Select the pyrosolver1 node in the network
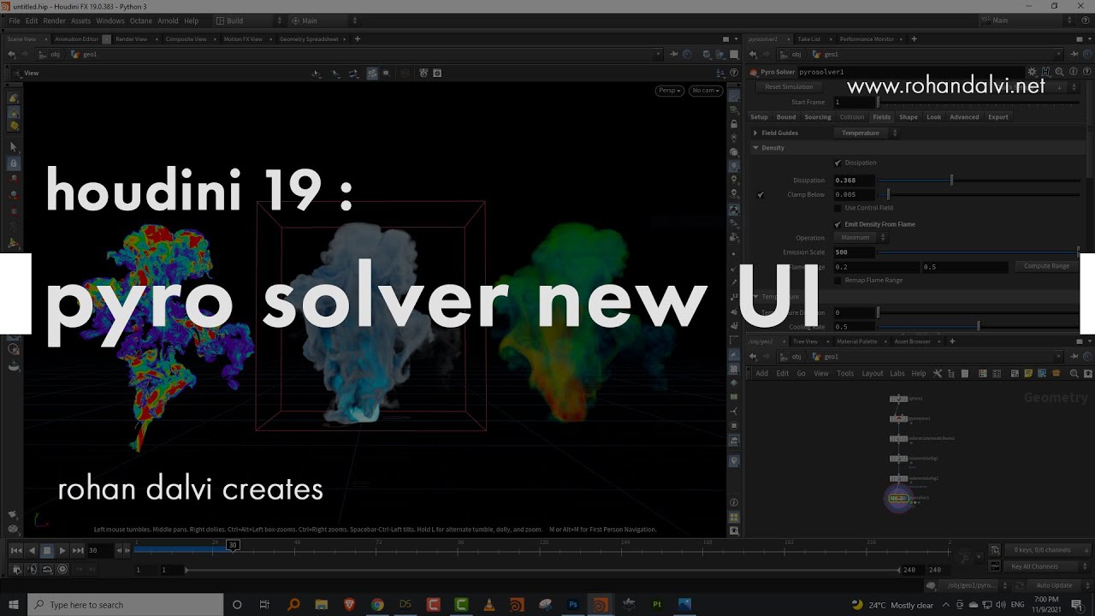The width and height of the screenshot is (1095, 616). tap(897, 498)
